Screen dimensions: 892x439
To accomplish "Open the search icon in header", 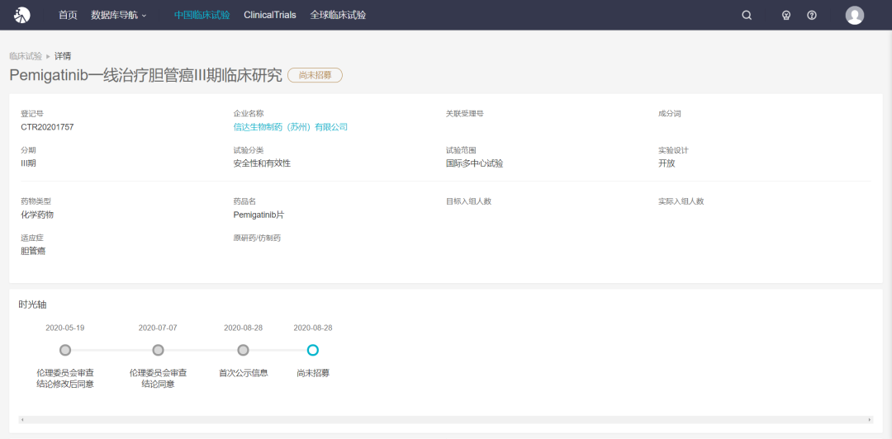I will pos(747,16).
